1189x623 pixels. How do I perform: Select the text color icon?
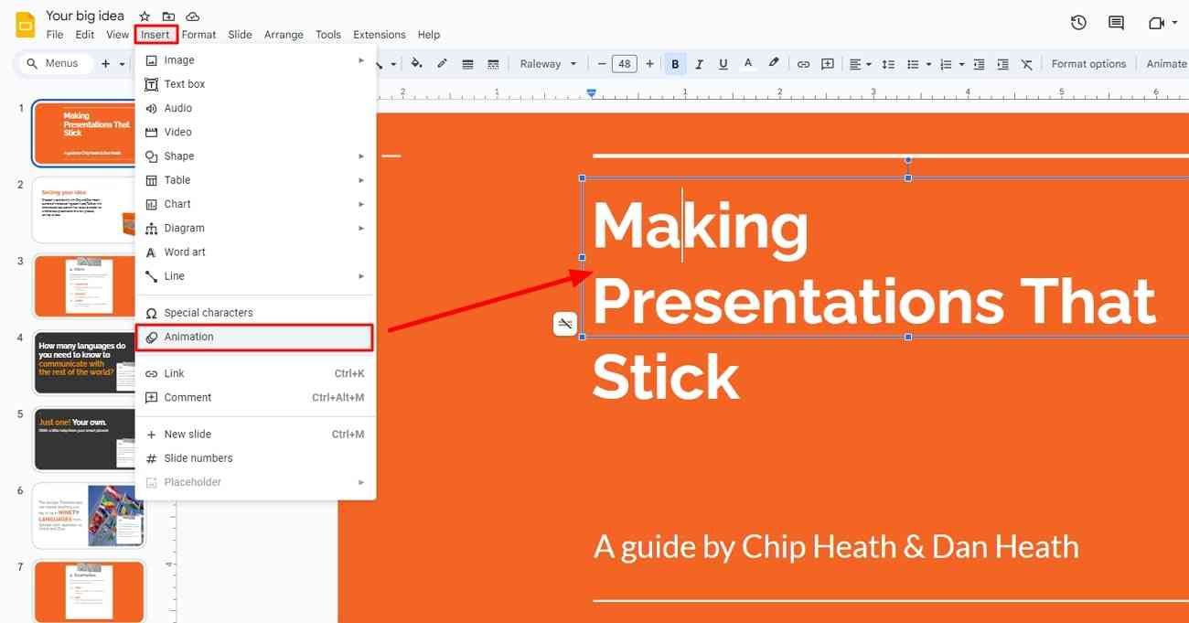click(747, 64)
